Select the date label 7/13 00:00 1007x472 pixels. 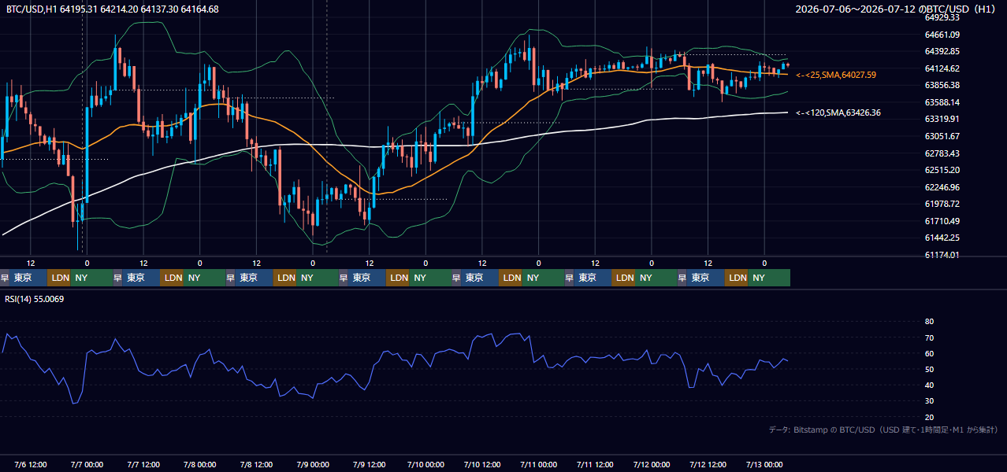[764, 464]
